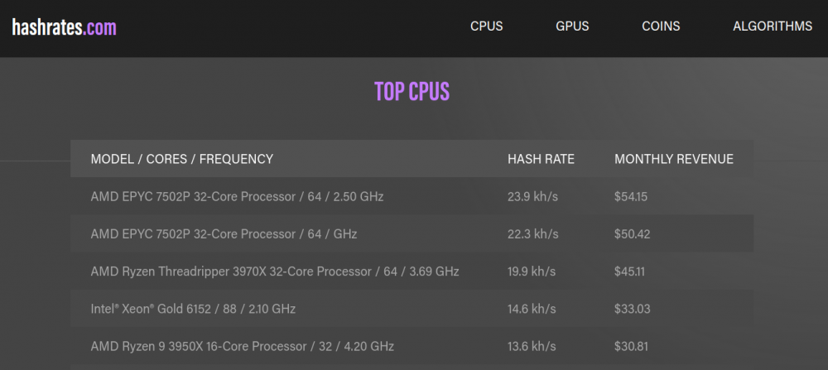Click the MONTHLY REVENUE column header

coord(674,159)
